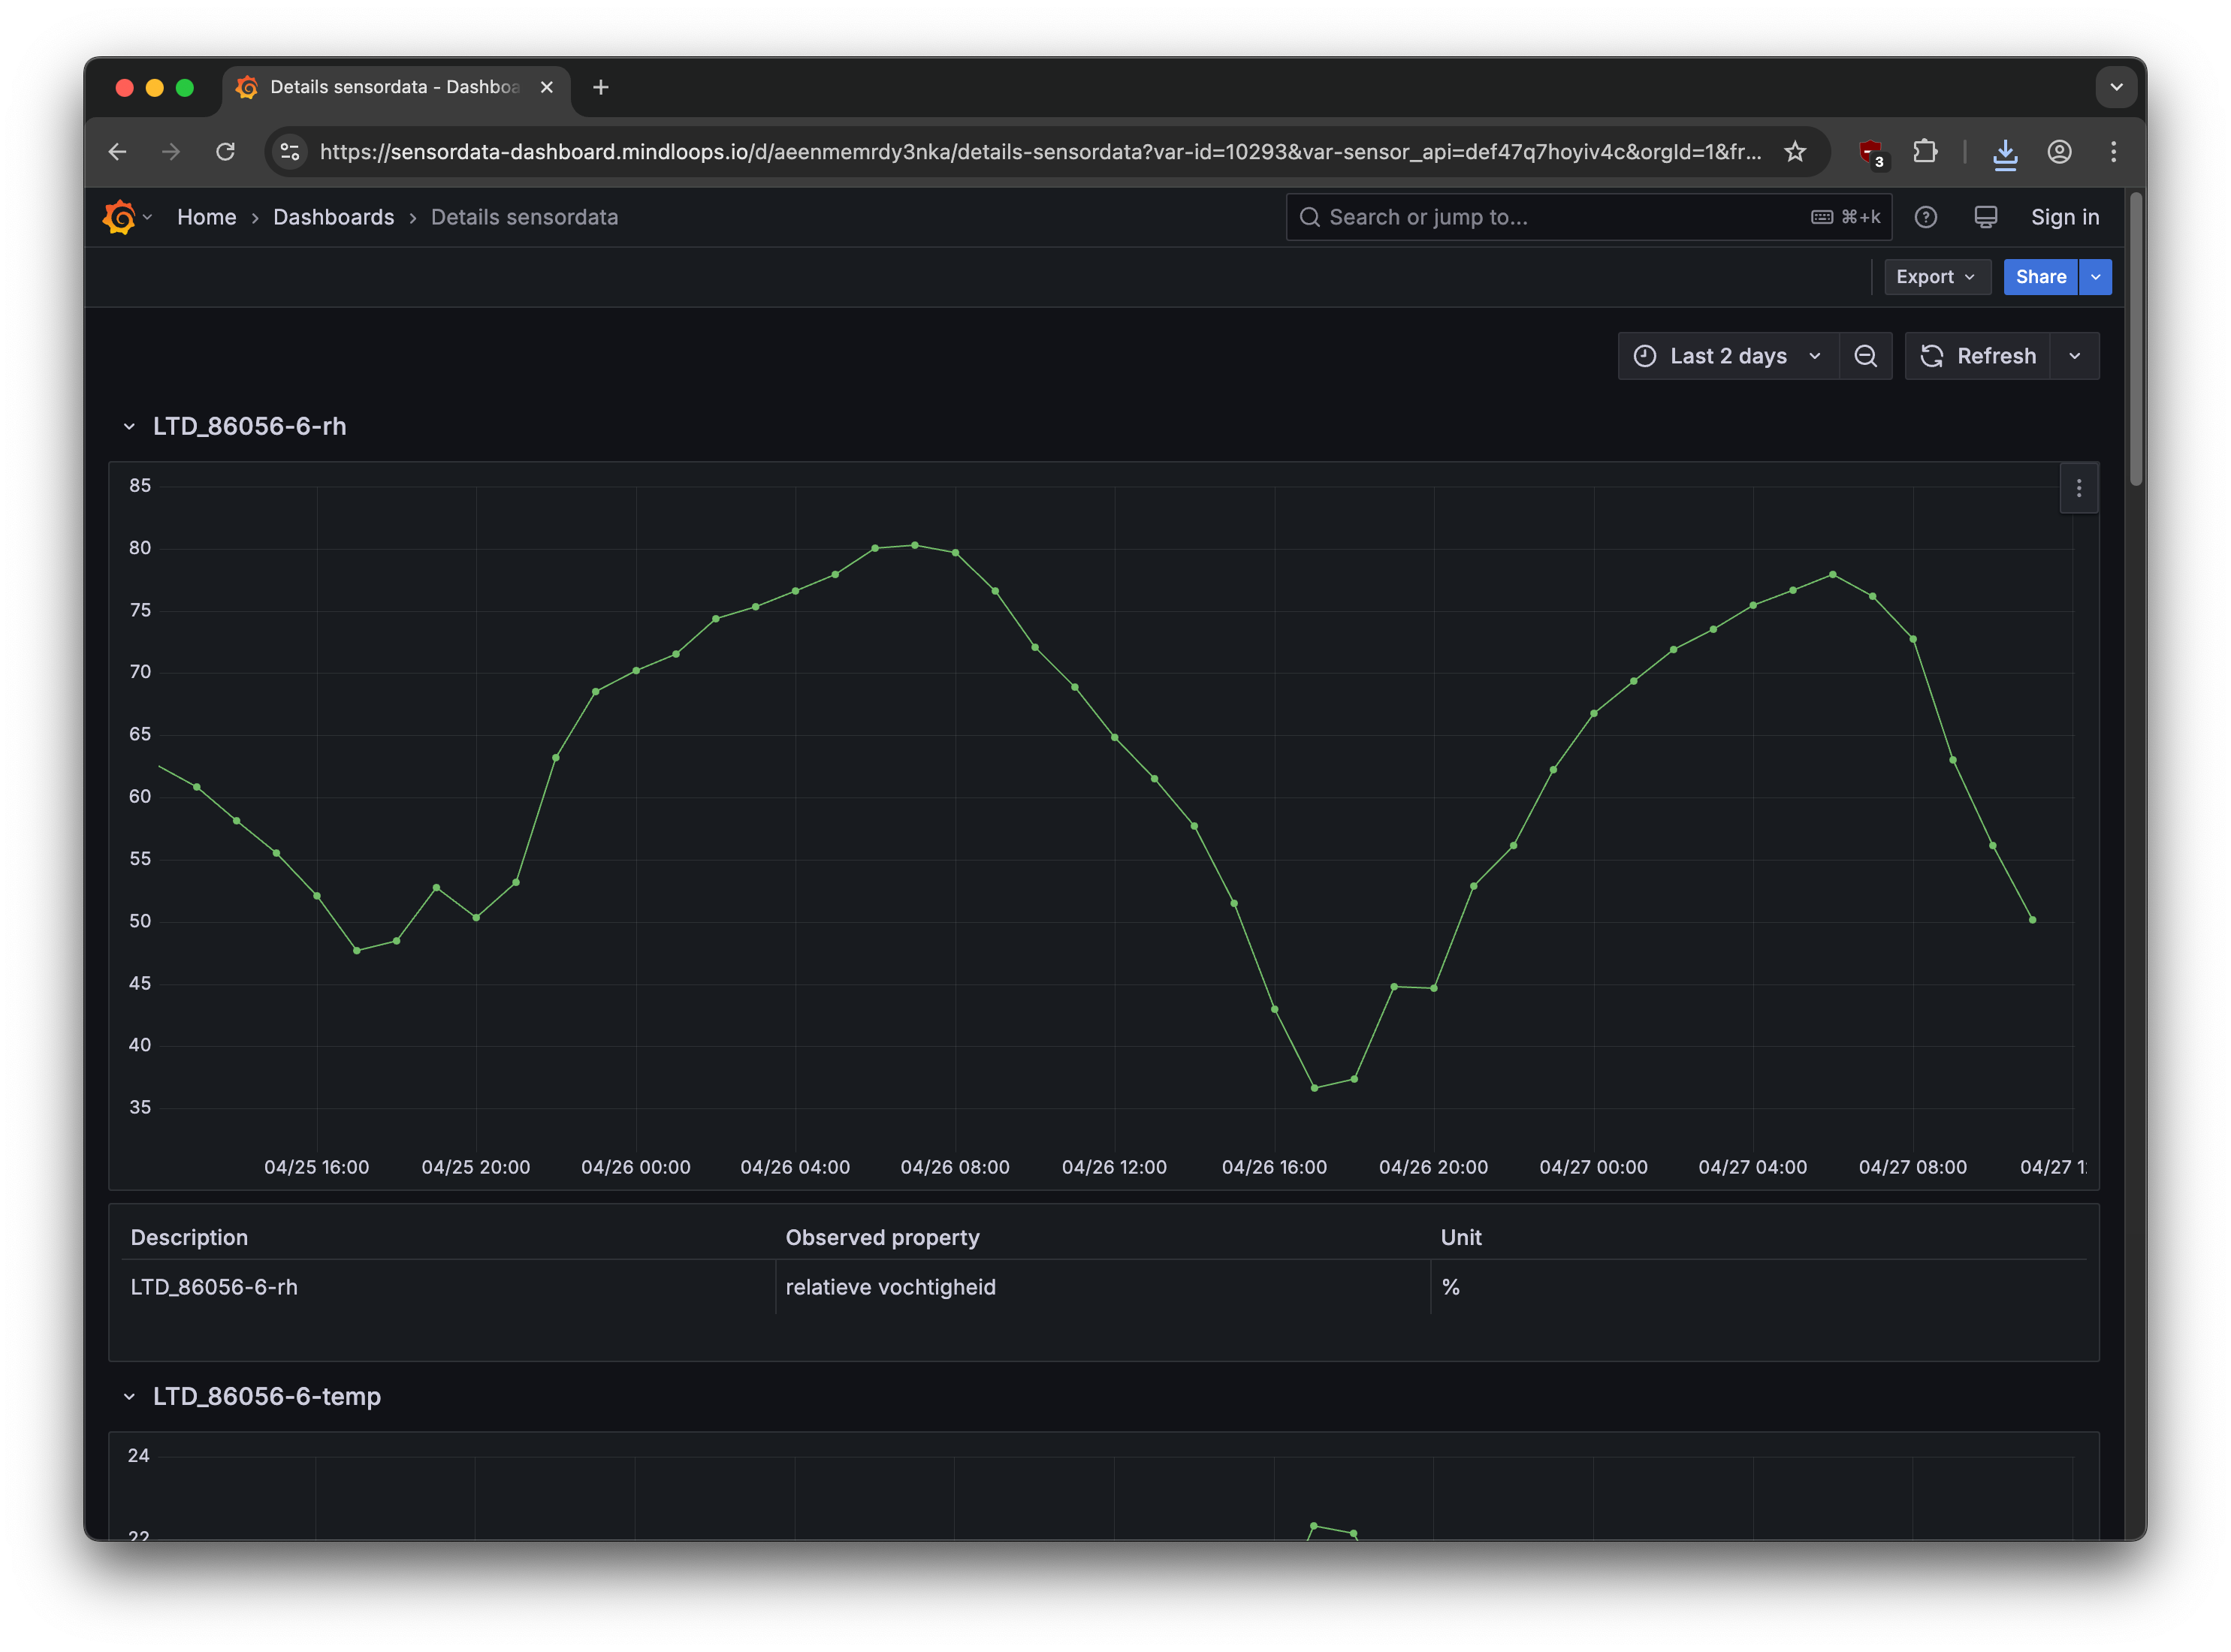Bookmark this page with the star icon
This screenshot has width=2231, height=1652.
click(1795, 151)
